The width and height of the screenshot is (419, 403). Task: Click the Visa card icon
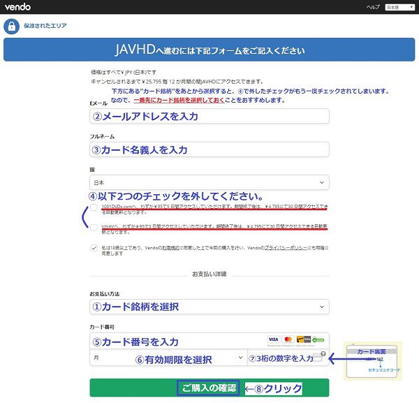coord(273,339)
